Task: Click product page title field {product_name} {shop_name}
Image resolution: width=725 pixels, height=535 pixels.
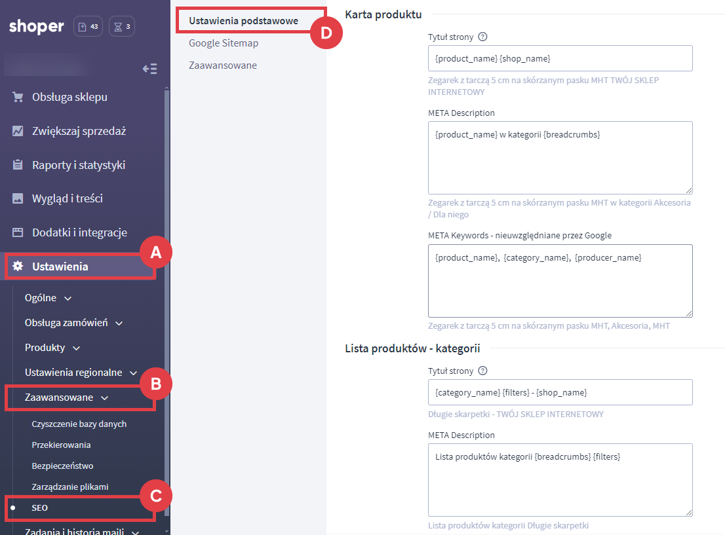Action: coord(560,58)
